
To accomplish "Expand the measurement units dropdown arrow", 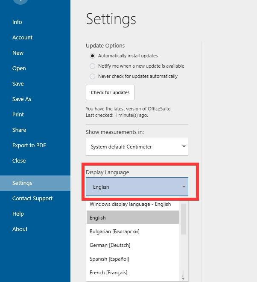I will [x=184, y=146].
